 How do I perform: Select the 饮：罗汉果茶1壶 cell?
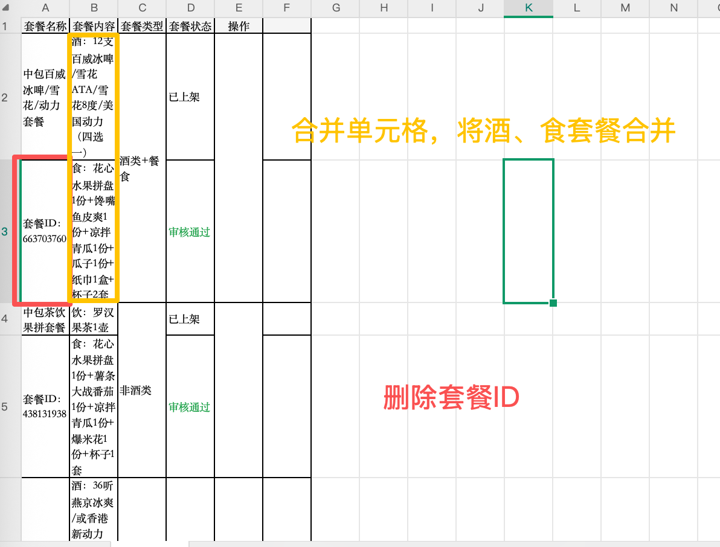click(94, 319)
